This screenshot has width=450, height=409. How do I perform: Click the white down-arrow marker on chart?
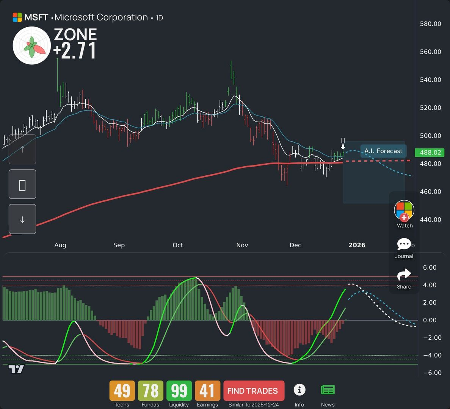pos(343,147)
